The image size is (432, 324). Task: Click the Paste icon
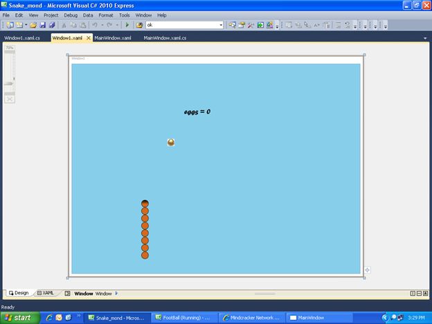click(x=82, y=25)
